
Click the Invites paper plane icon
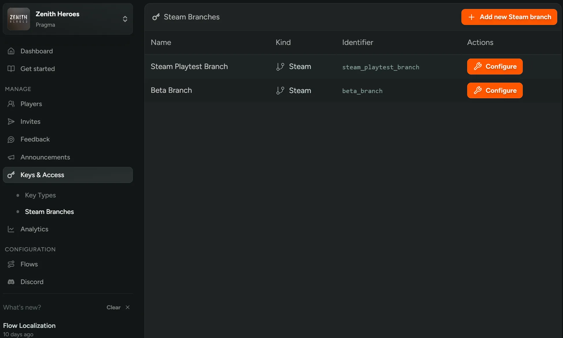coord(11,121)
